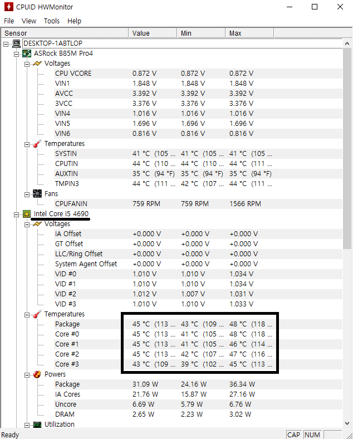Image resolution: width=353 pixels, height=439 pixels.
Task: Select the VID #2 row
Action: 199,294
